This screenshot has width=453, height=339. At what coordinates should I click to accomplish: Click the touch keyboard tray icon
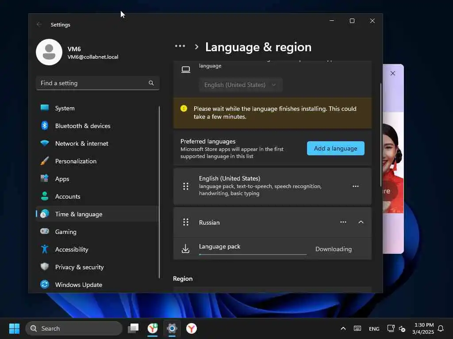(x=357, y=328)
